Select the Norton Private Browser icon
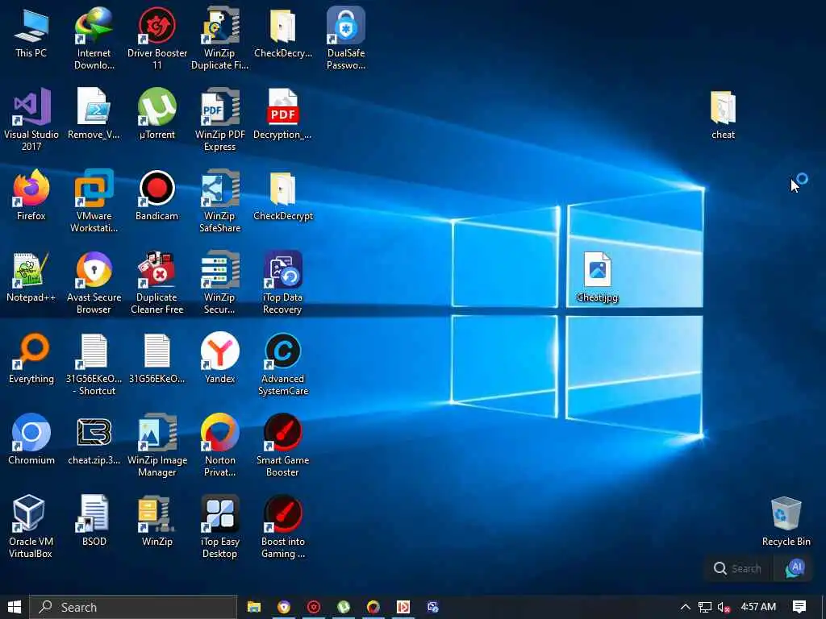Viewport: 826px width, 619px height. 219,432
